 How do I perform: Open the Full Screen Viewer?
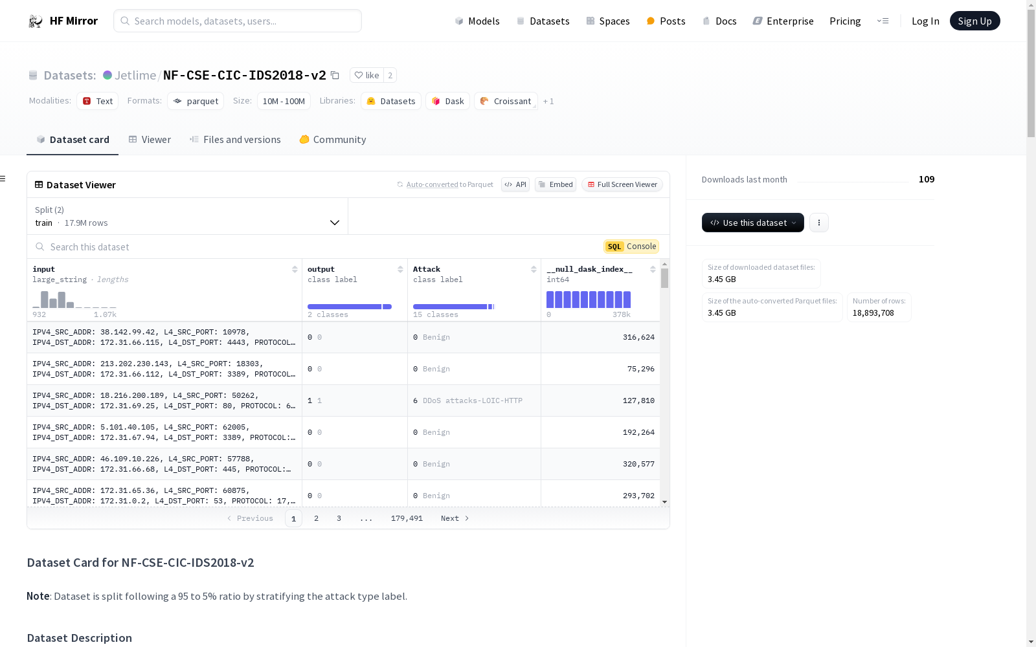pos(622,184)
